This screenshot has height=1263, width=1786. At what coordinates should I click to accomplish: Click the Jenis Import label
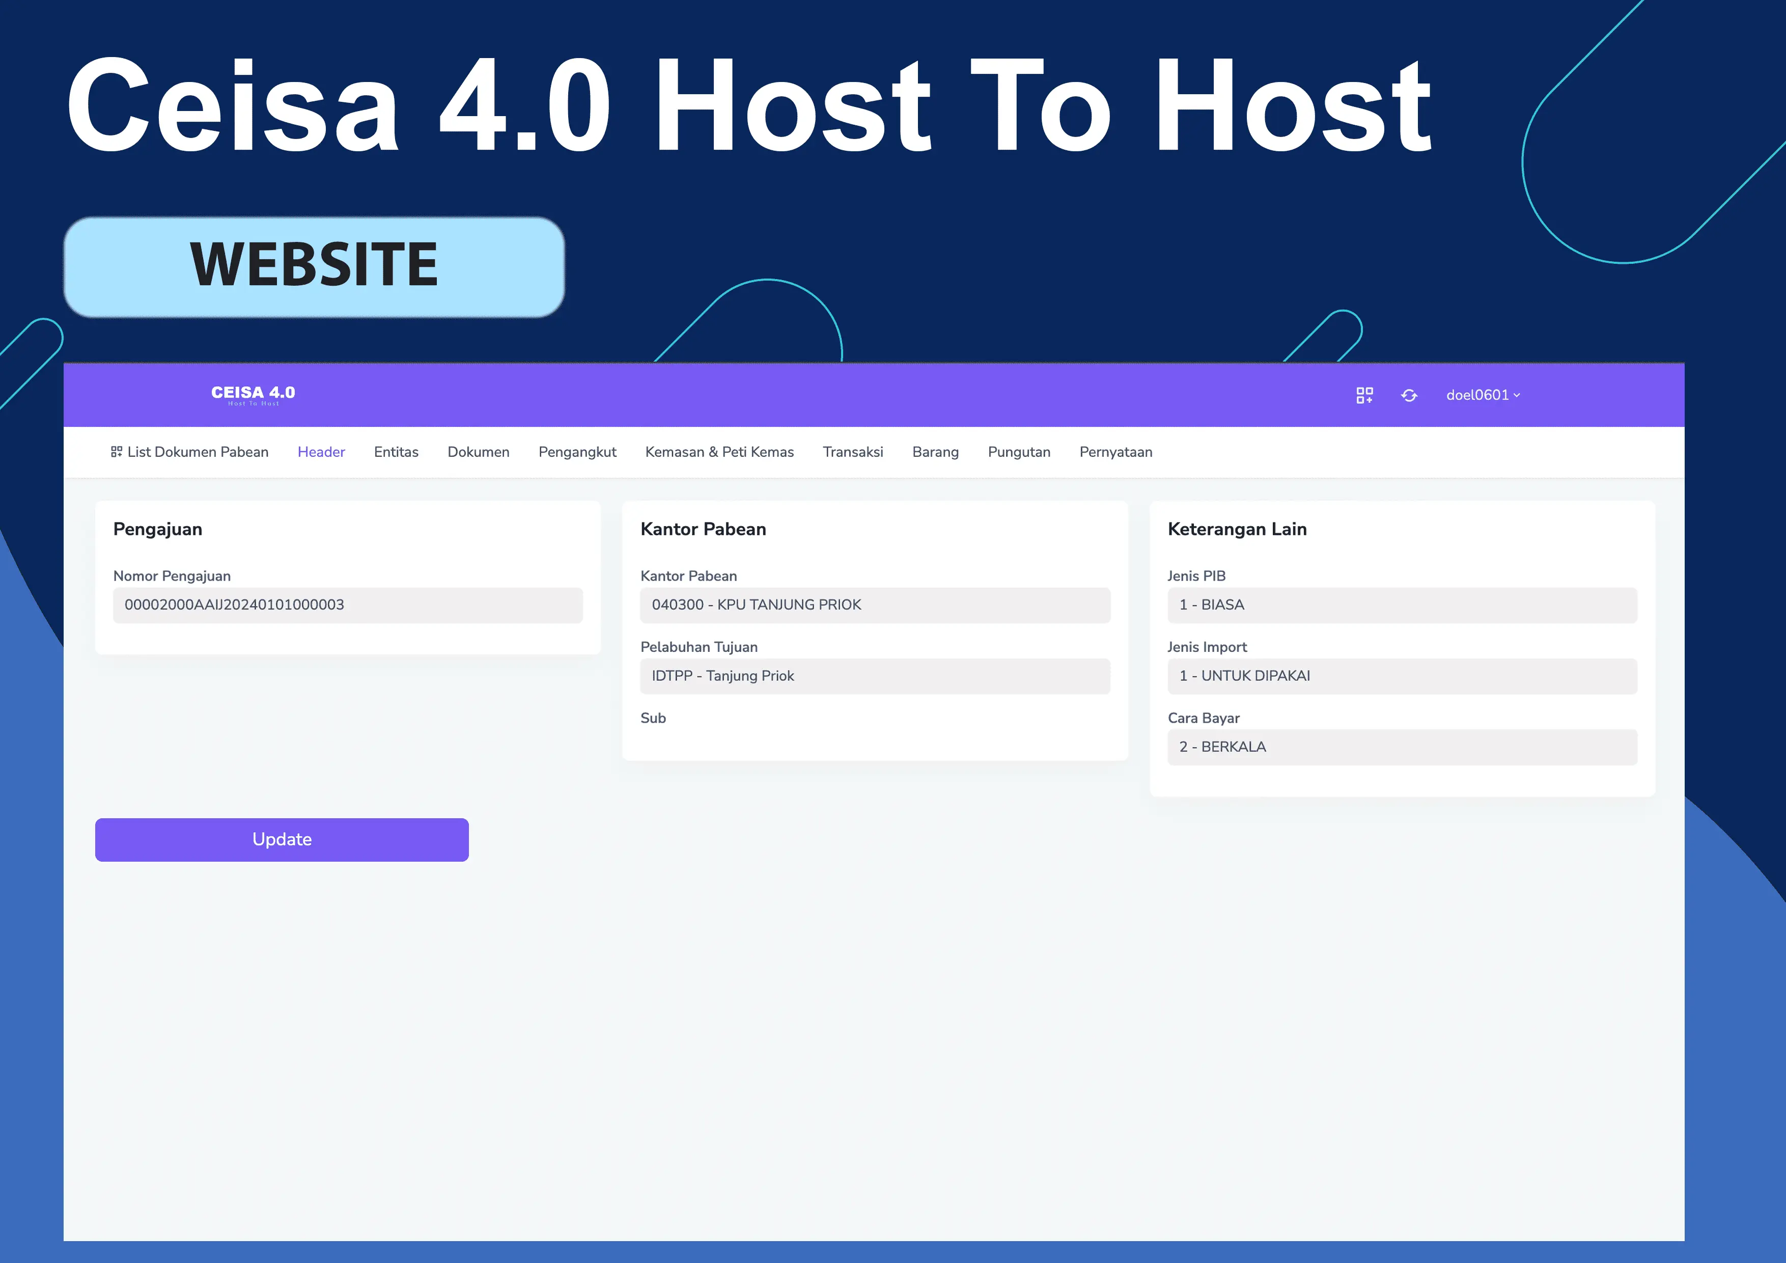click(1207, 647)
